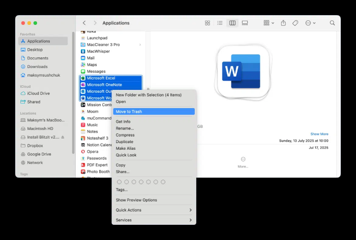Select Applications in the sidebar
The height and width of the screenshot is (240, 356).
(x=43, y=41)
